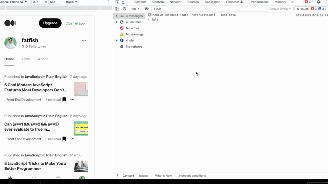Switch to the Application tab
The height and width of the screenshot is (184, 328).
tap(212, 2)
